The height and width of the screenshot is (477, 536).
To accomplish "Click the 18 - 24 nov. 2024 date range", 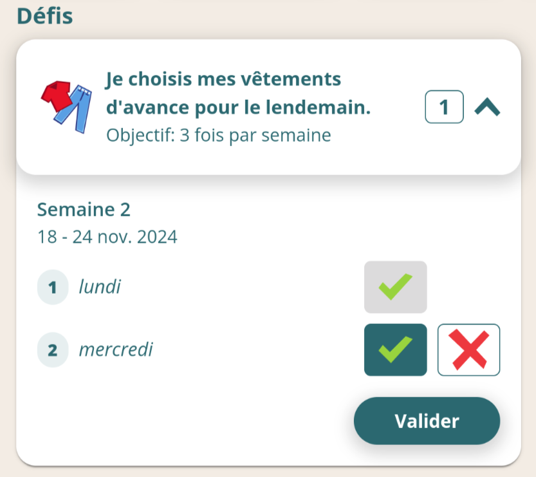I will (x=107, y=237).
